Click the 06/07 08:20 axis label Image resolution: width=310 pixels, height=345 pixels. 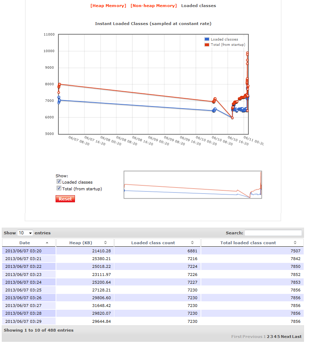(79, 141)
